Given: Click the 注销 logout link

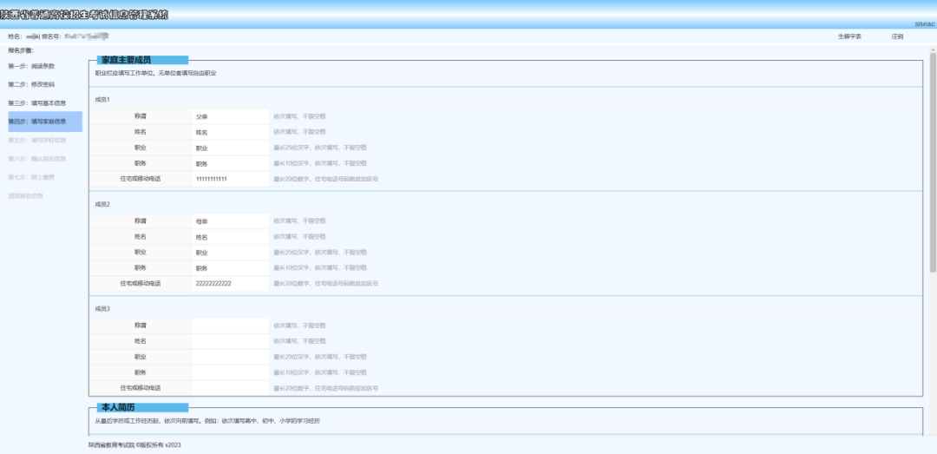Looking at the screenshot, I should click(897, 36).
